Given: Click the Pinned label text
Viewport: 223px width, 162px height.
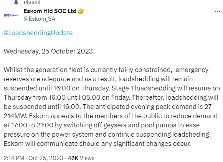Looking at the screenshot, I should click(32, 2).
